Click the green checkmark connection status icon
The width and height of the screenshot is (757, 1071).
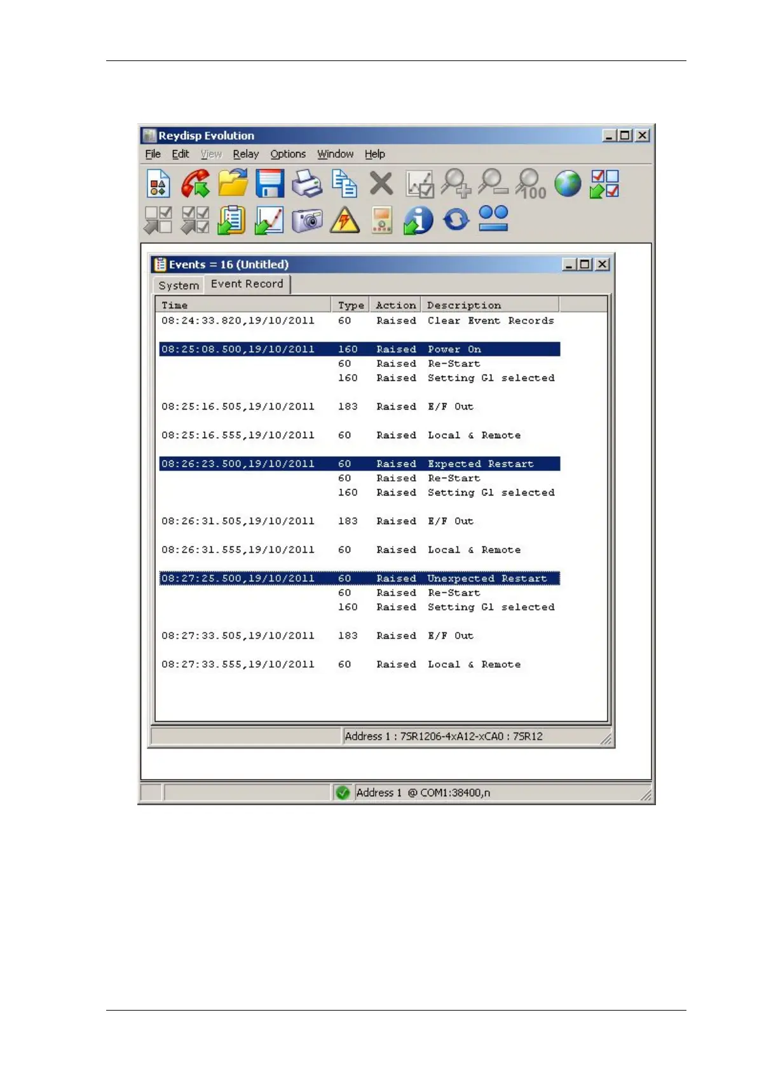pos(343,792)
